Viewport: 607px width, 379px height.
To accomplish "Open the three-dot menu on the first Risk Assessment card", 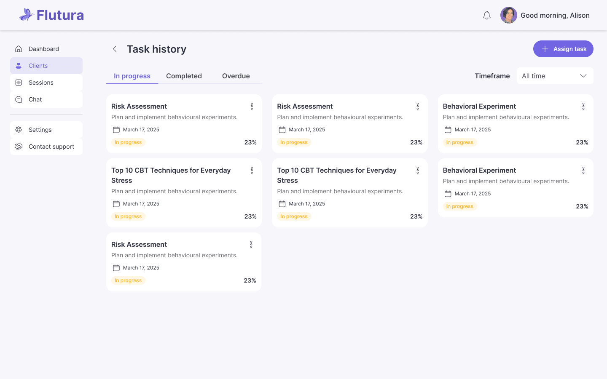I will coord(252,106).
